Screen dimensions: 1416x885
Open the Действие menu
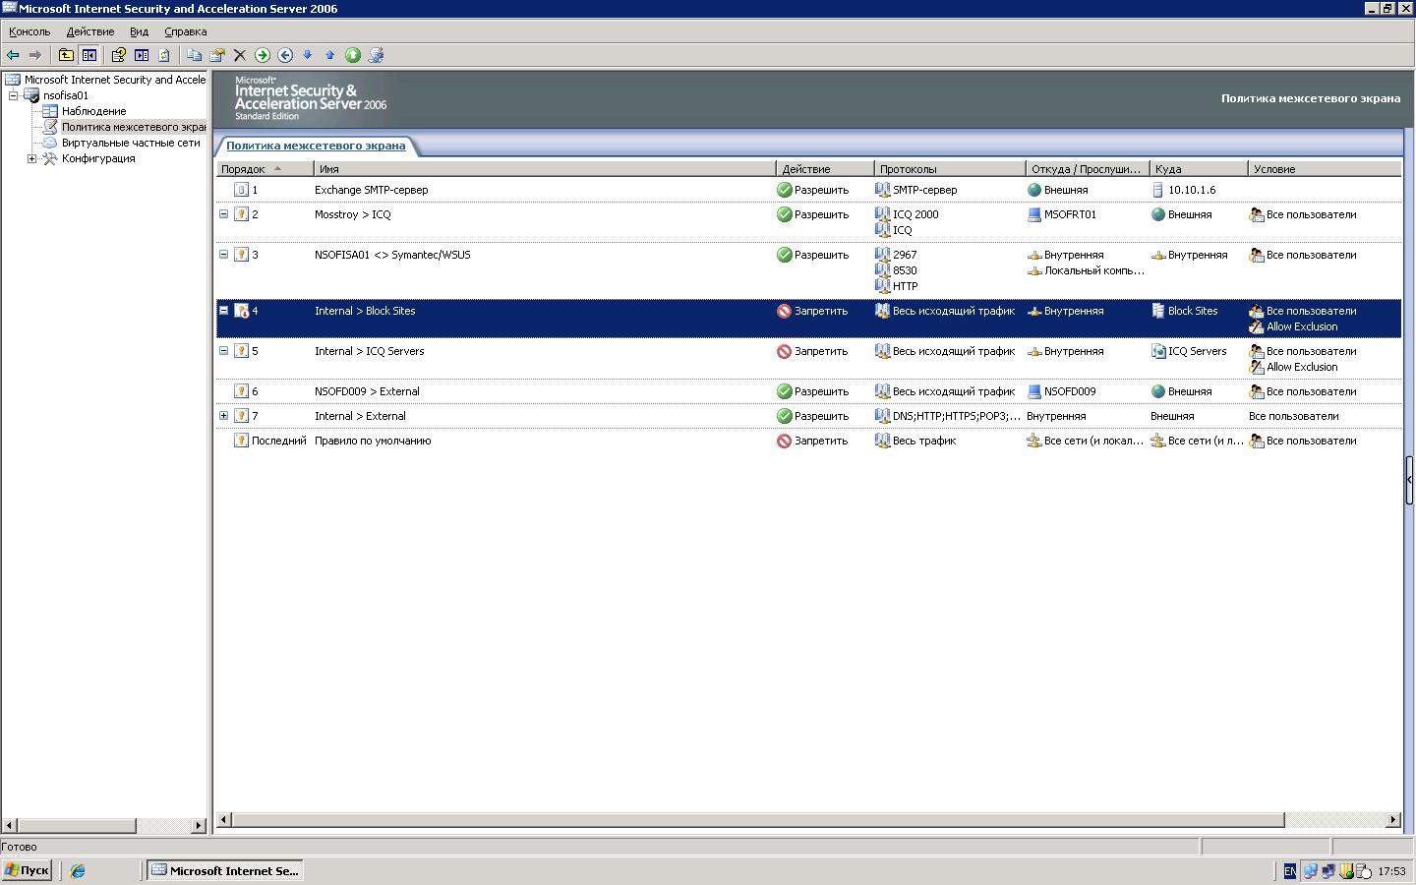(x=89, y=31)
